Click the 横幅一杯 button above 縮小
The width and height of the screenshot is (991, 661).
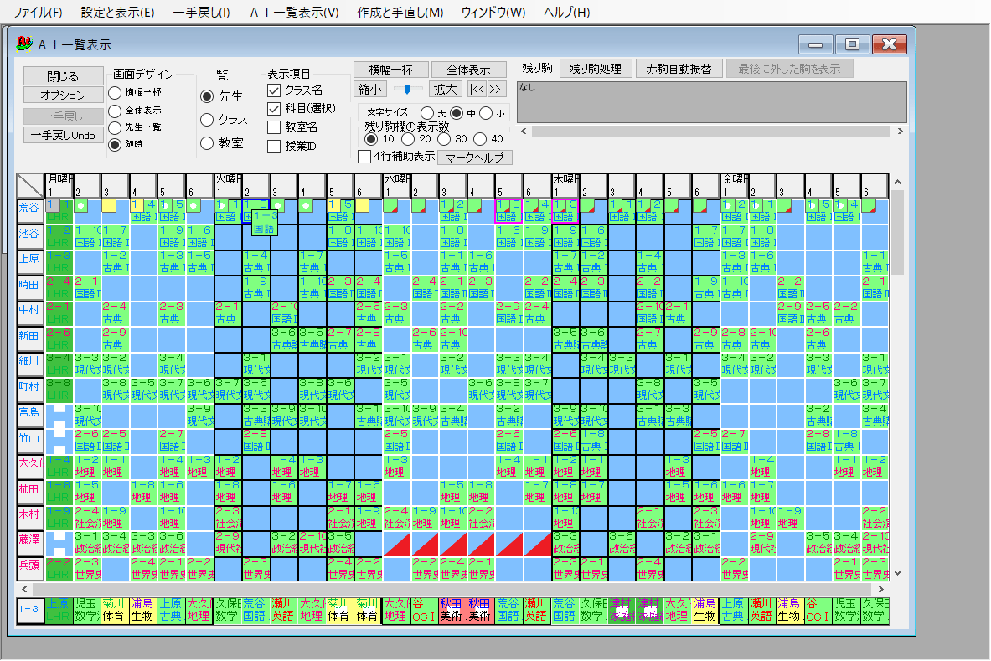click(x=390, y=69)
